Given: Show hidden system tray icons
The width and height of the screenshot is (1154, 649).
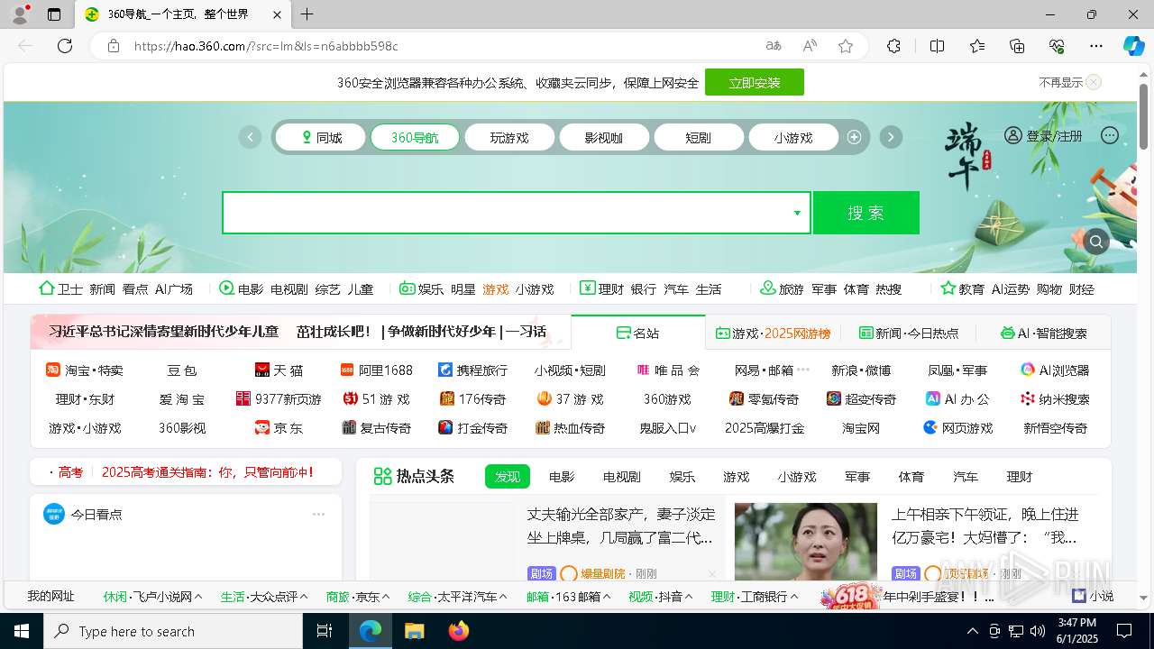Looking at the screenshot, I should pyautogui.click(x=972, y=631).
